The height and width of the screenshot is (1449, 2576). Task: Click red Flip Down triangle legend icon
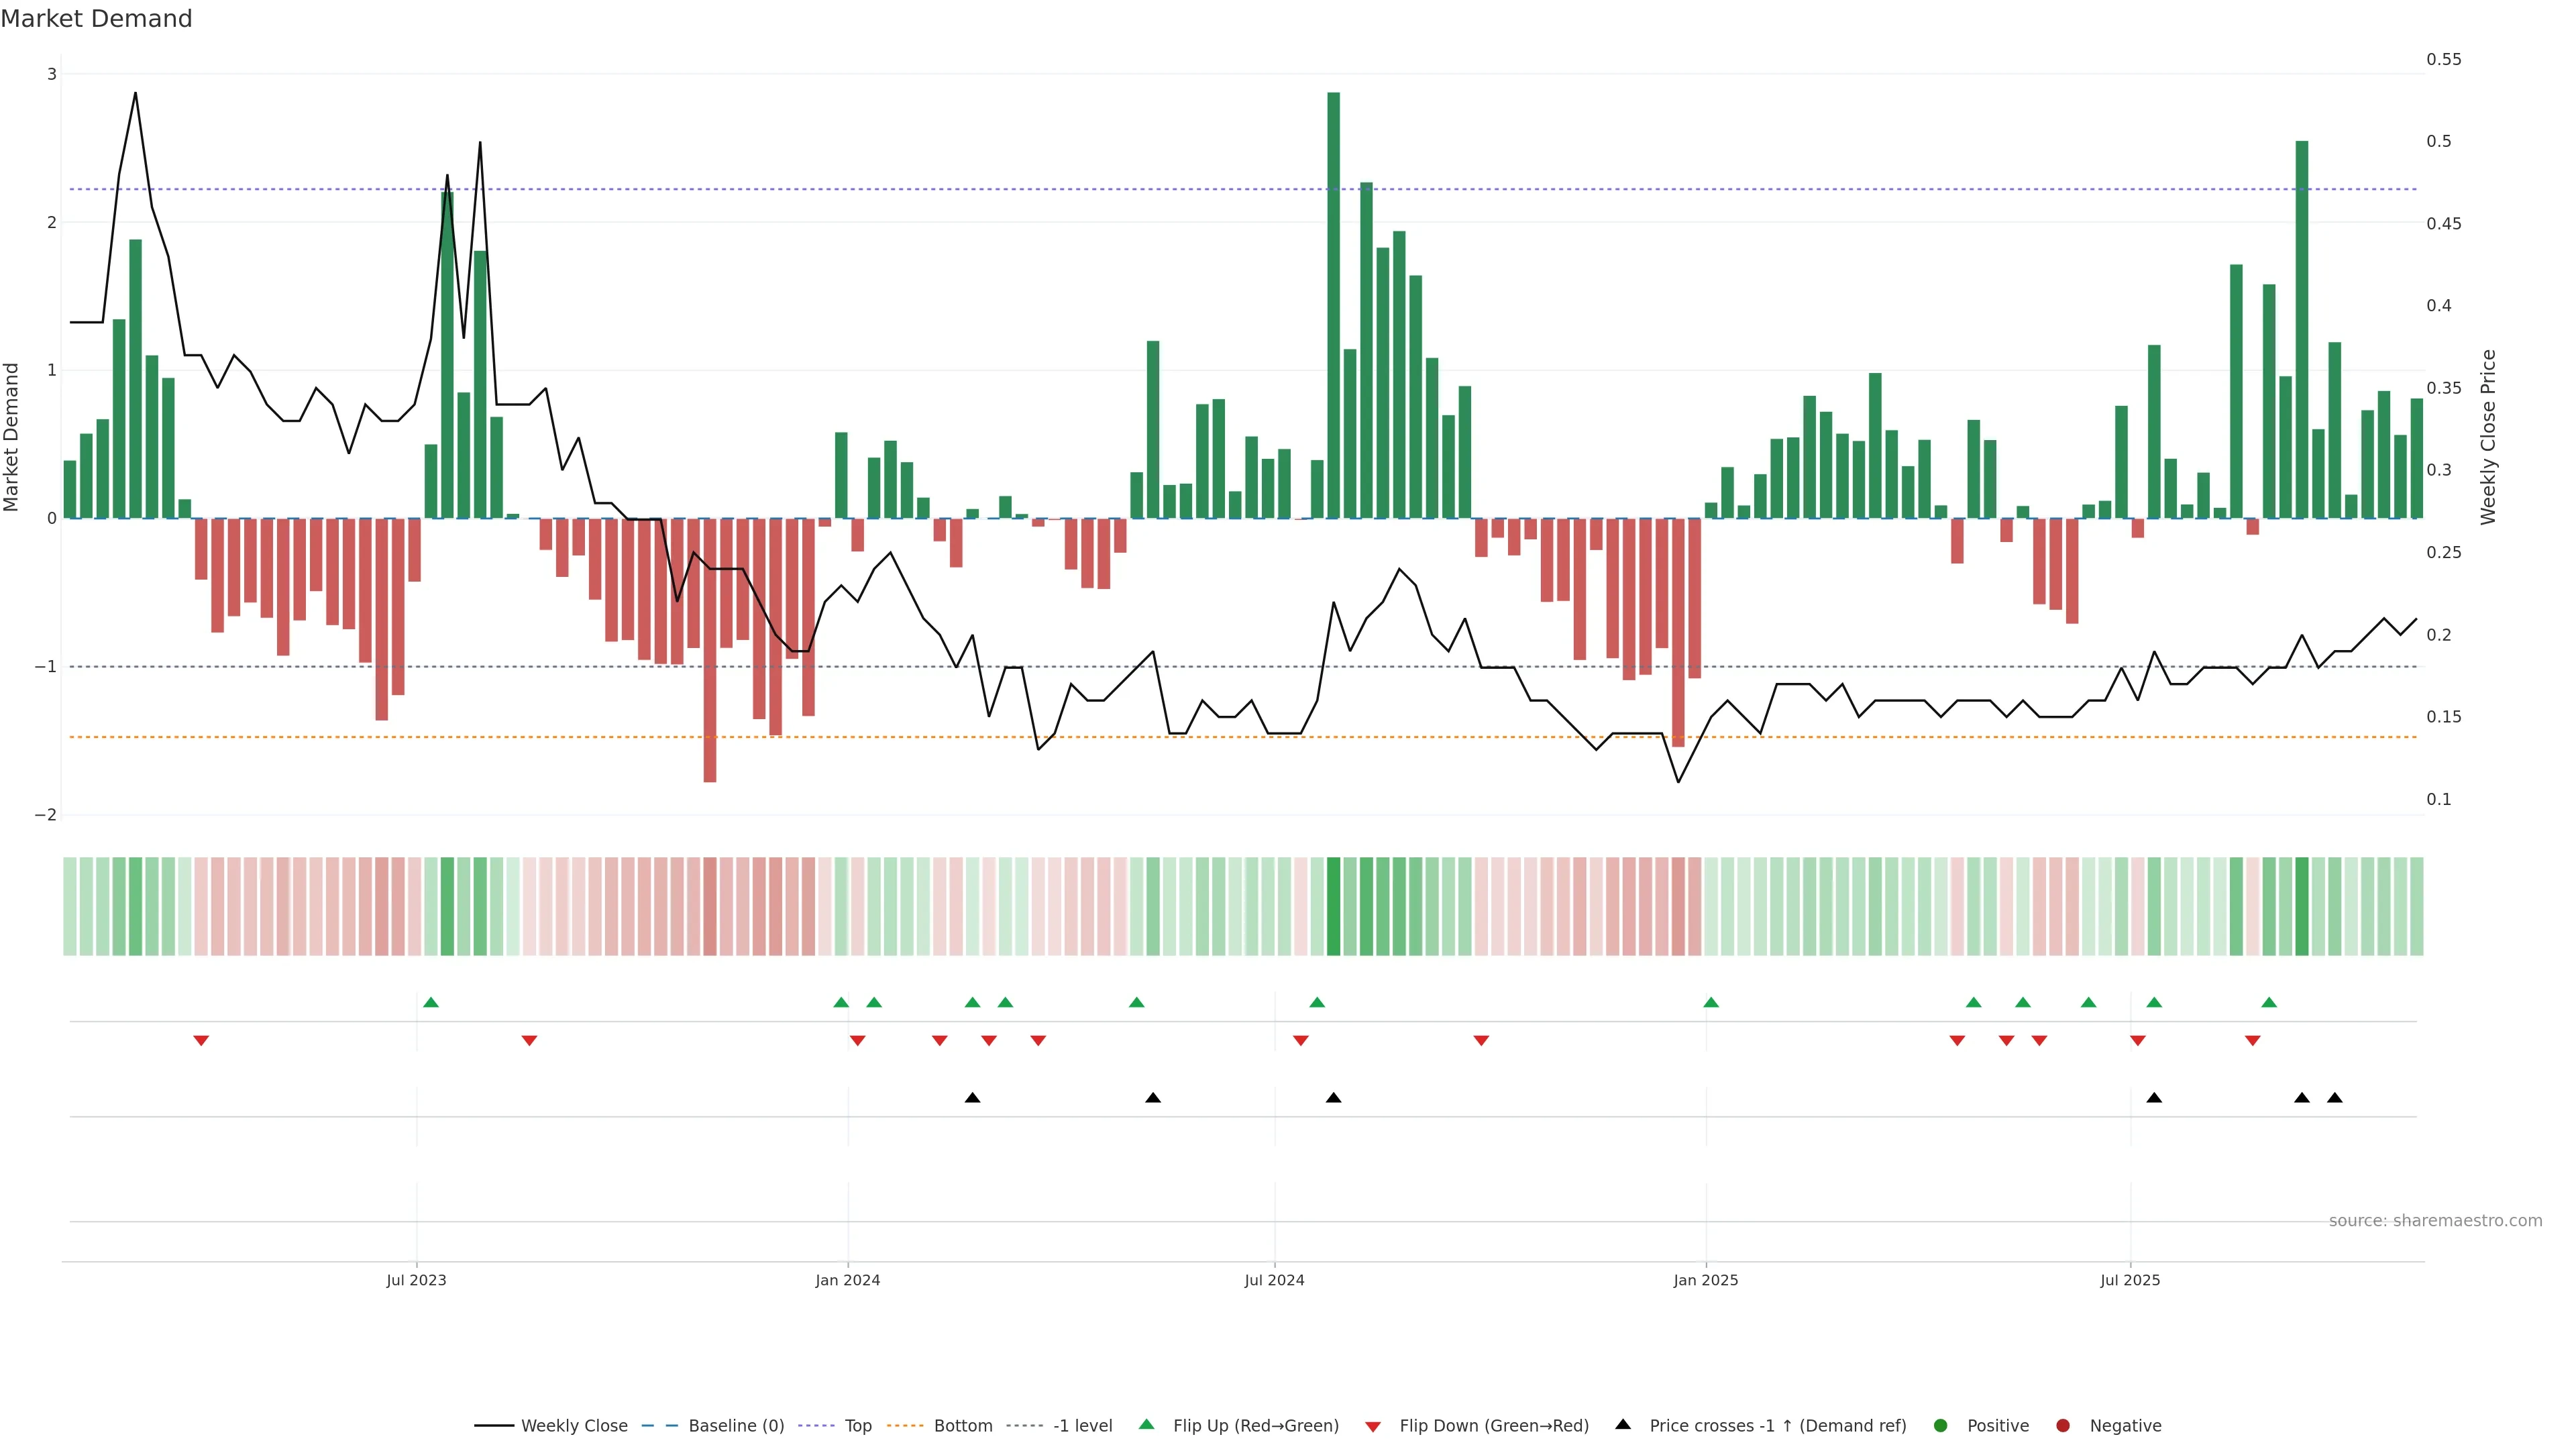[1373, 1426]
